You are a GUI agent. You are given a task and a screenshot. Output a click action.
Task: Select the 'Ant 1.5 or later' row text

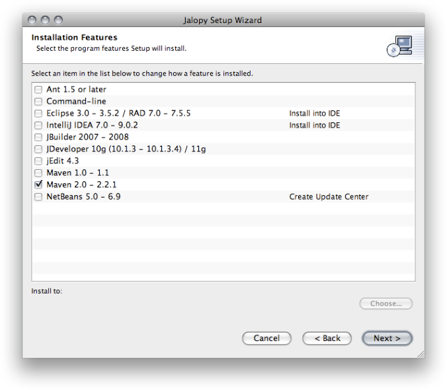point(76,89)
